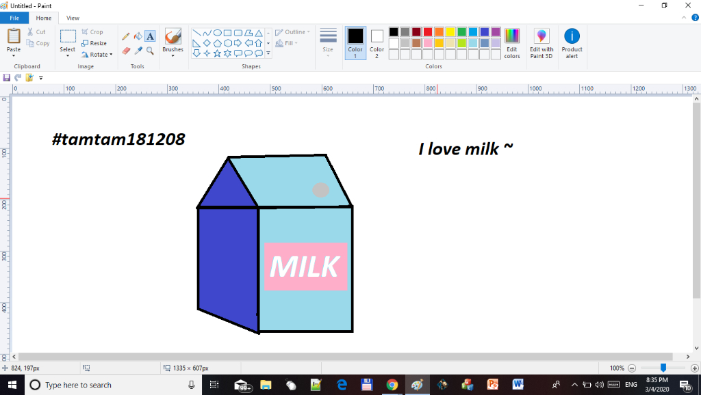This screenshot has height=395, width=701.
Task: Zoom in with the plus button
Action: (x=695, y=368)
